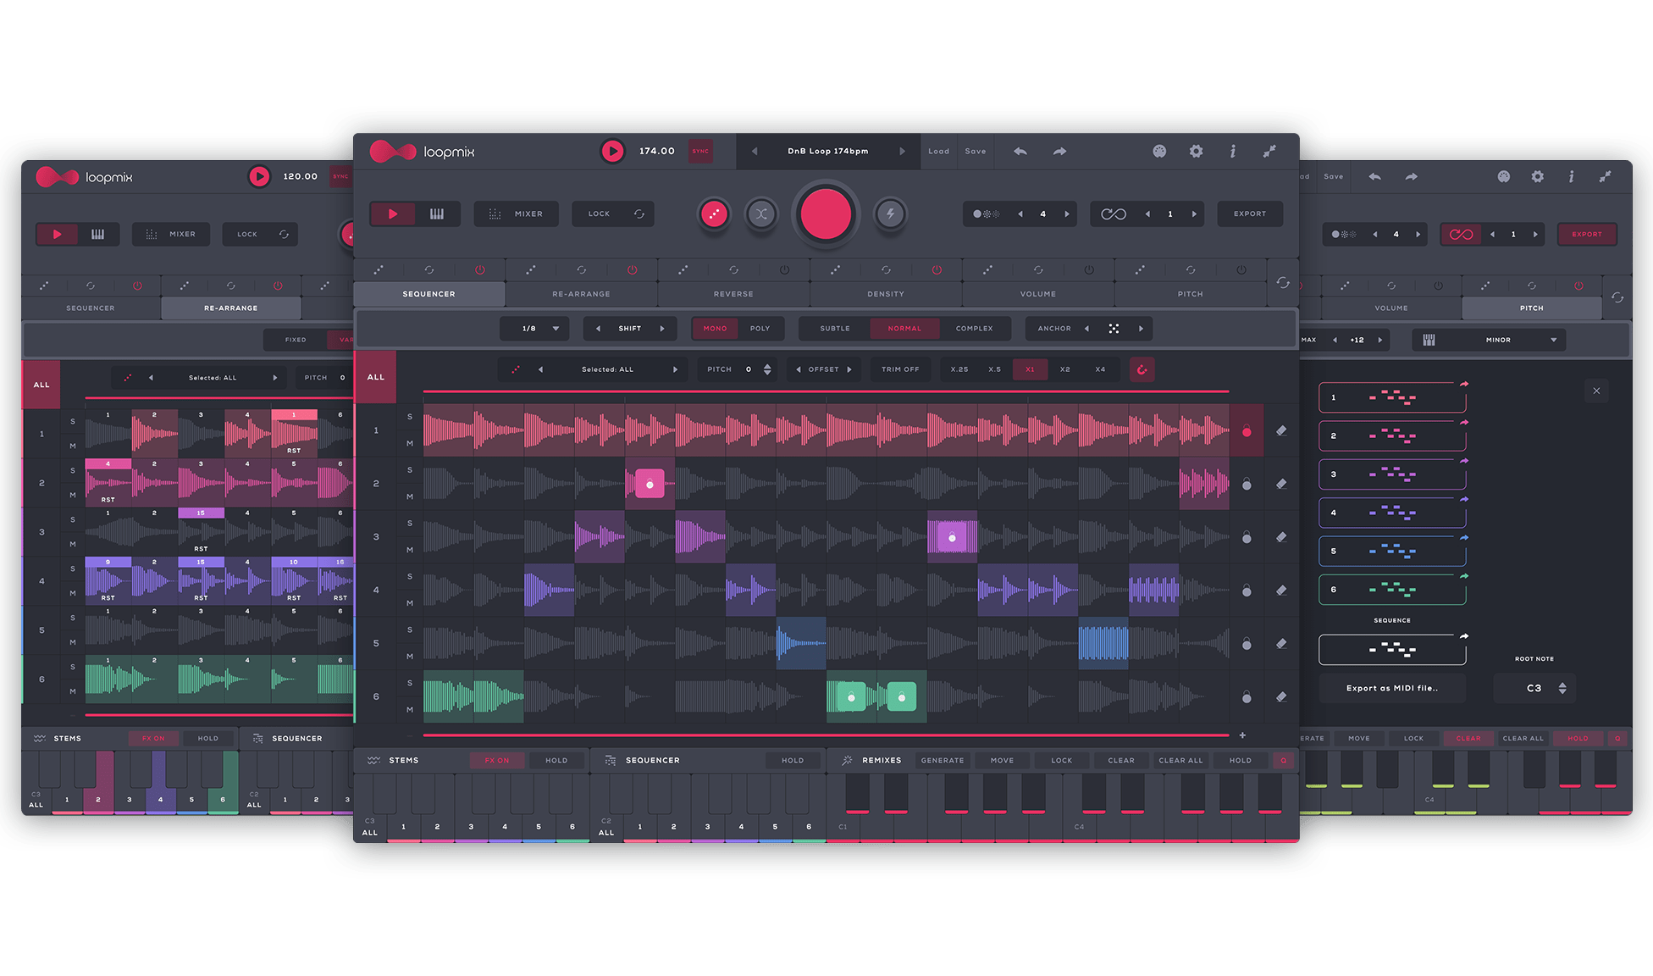The image size is (1653, 976).
Task: Select ALL tracks in center window
Action: tap(375, 376)
